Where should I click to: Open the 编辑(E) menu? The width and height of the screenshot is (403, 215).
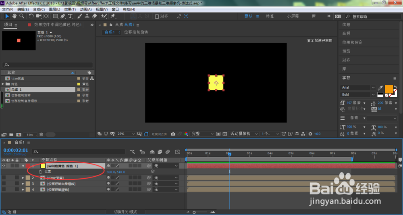(x=23, y=9)
